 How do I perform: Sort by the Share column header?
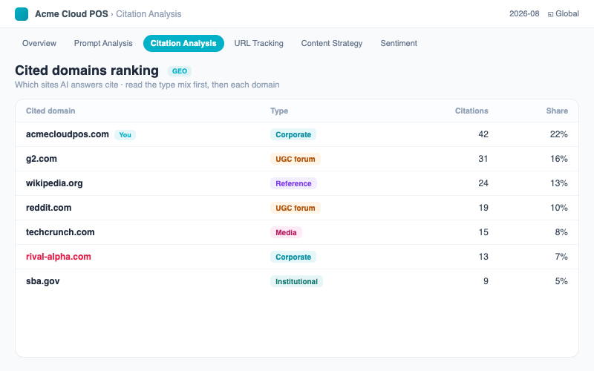(557, 111)
